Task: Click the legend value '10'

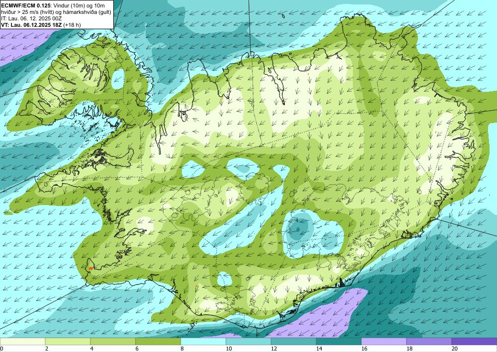Action: [x=229, y=349]
